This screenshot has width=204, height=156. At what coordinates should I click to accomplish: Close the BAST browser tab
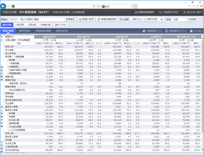131,6
